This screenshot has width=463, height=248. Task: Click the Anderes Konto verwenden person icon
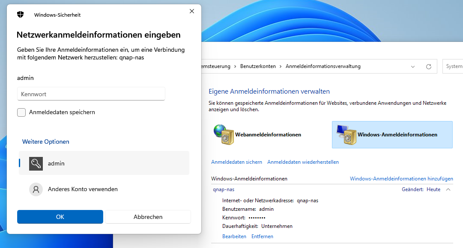pyautogui.click(x=36, y=189)
